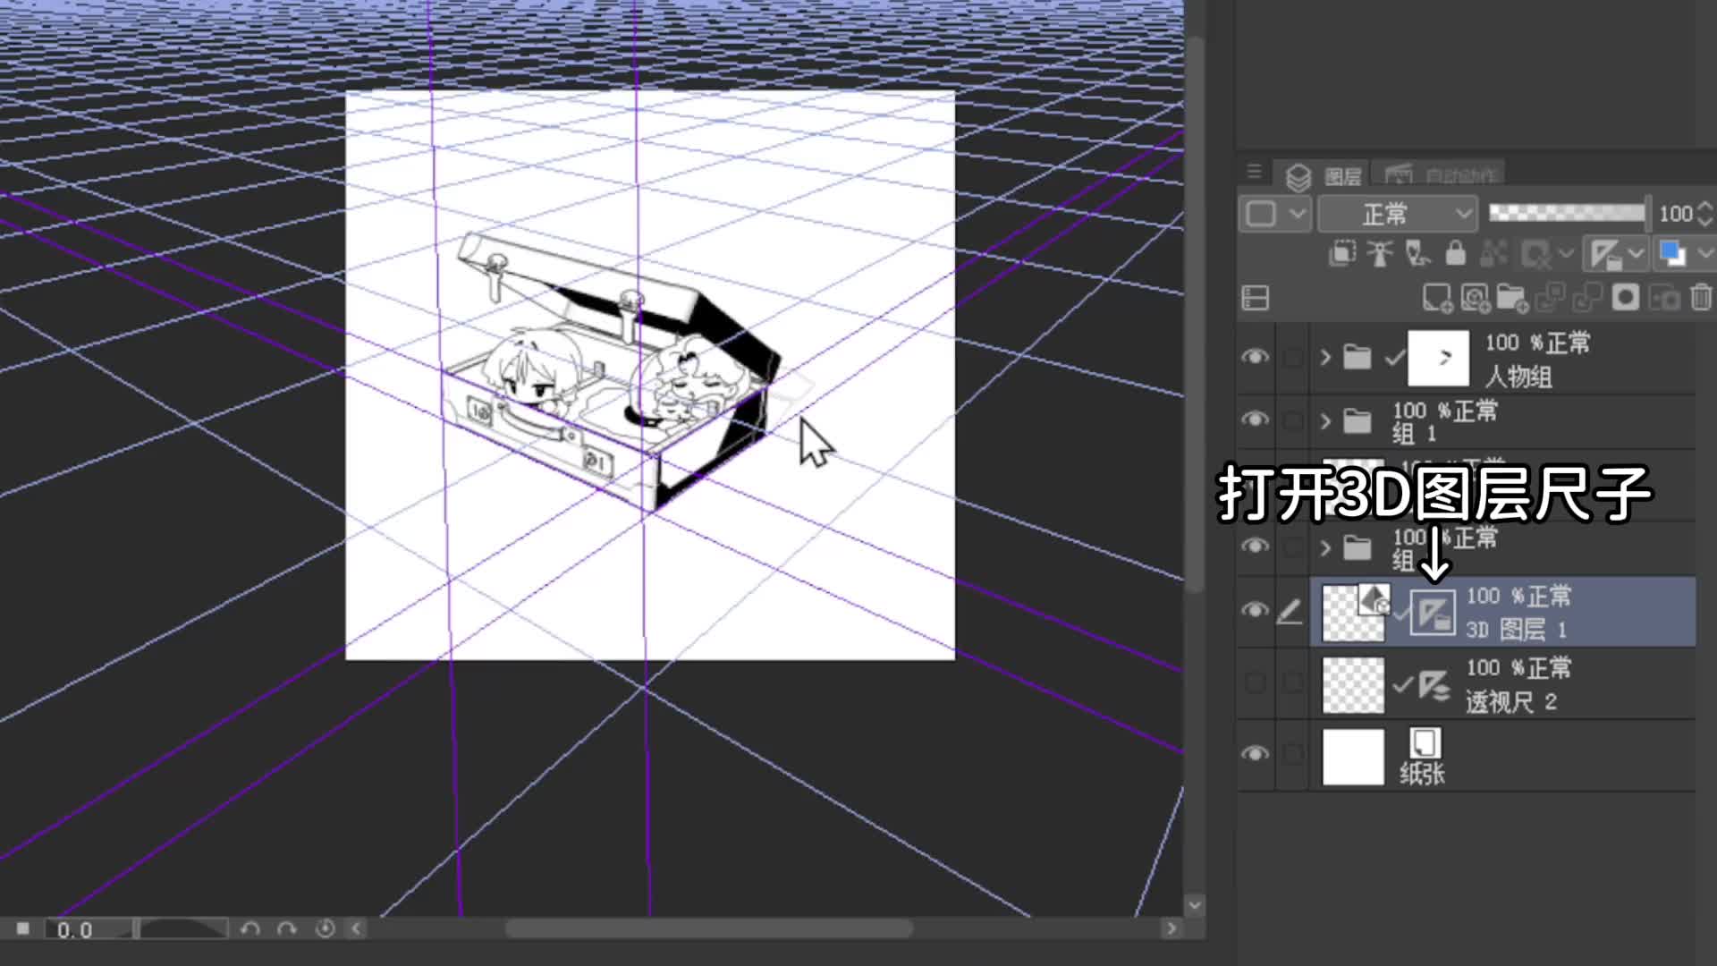Image resolution: width=1717 pixels, height=966 pixels.
Task: Open the layer color dropdown arrow
Action: coord(1704,253)
